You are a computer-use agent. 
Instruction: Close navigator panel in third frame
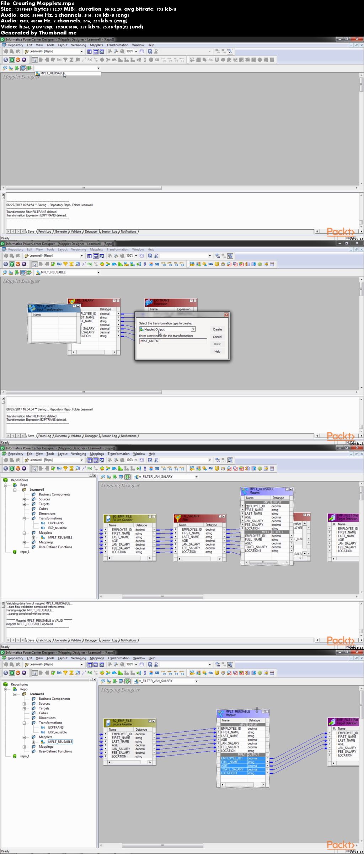pos(94,475)
